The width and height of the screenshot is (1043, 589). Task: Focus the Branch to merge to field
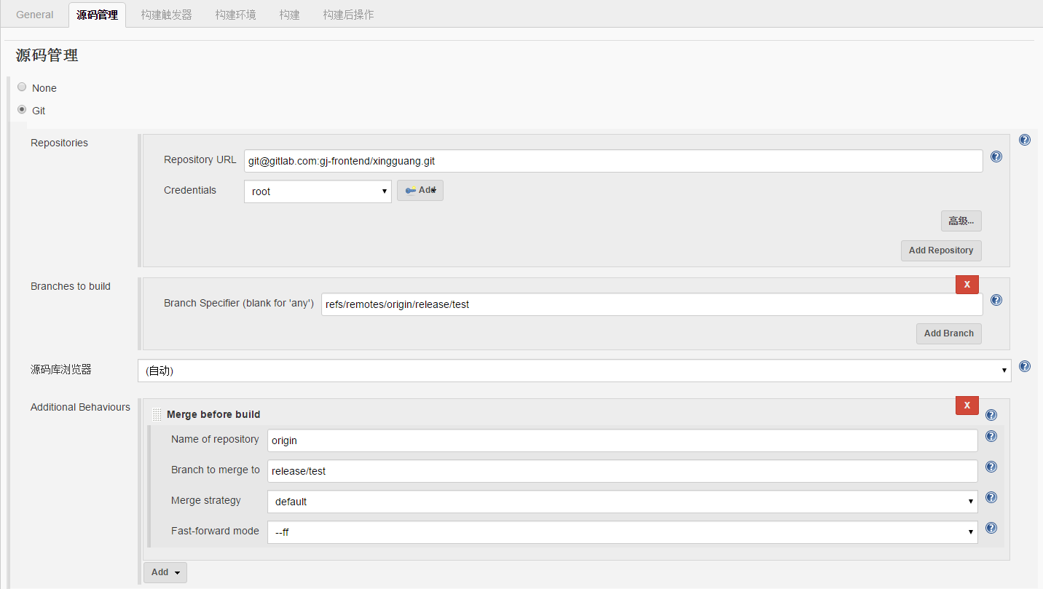click(x=622, y=471)
